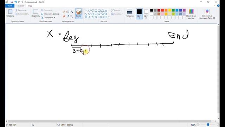
Task: Choose the Curve shape
Action: coord(89,11)
